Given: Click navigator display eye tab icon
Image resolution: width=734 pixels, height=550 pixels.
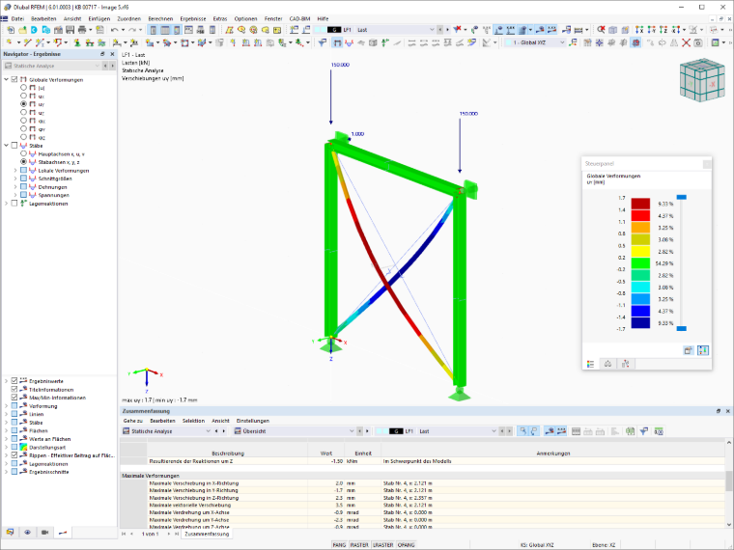Looking at the screenshot, I should (28, 533).
